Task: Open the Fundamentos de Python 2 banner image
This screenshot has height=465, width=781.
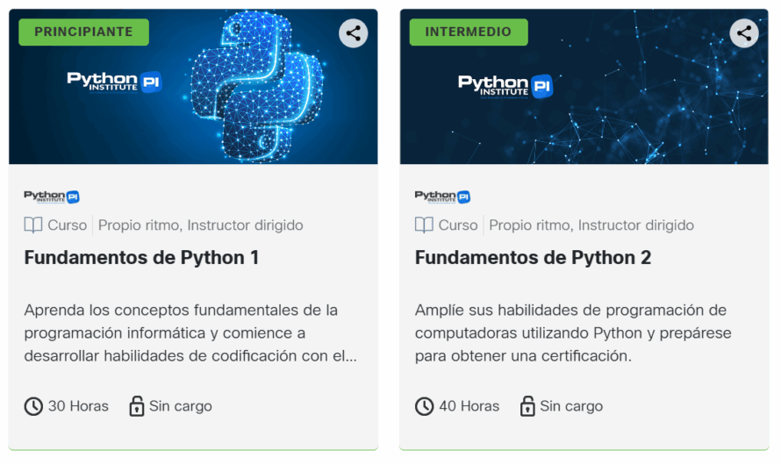Action: point(584,87)
